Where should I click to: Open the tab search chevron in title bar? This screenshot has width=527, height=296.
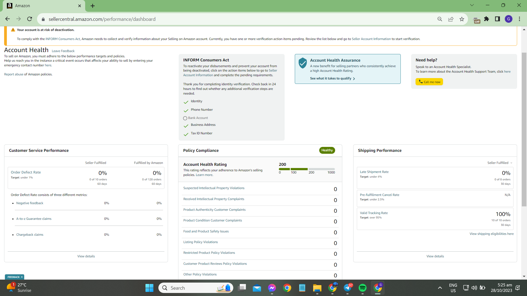[472, 5]
